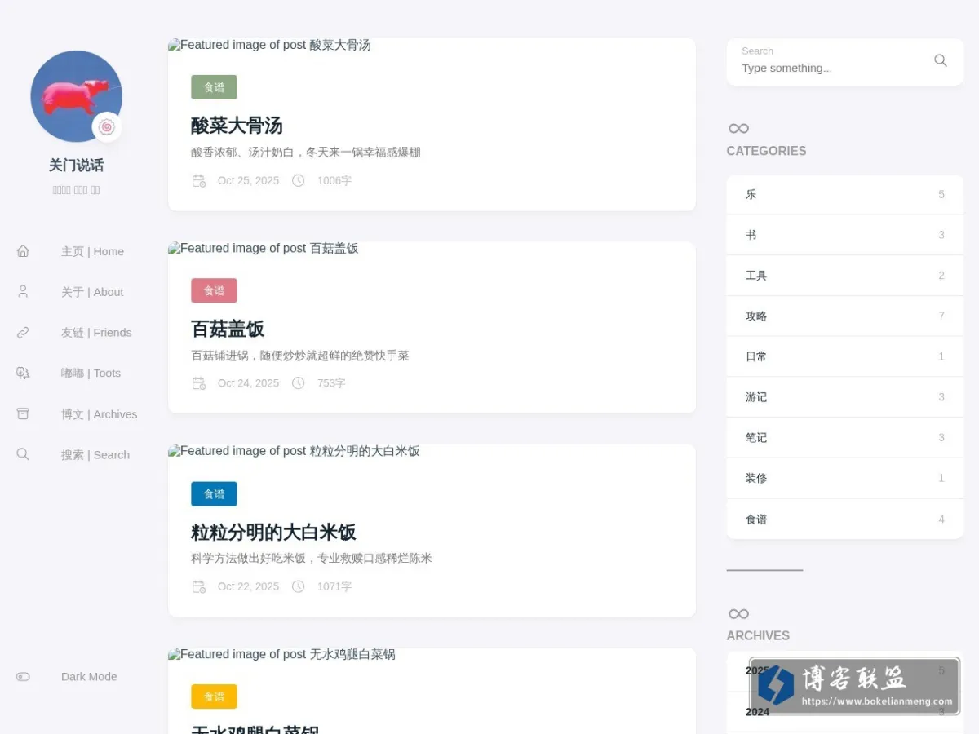Click the blue hippo avatar image
The height and width of the screenshot is (734, 979).
click(76, 96)
